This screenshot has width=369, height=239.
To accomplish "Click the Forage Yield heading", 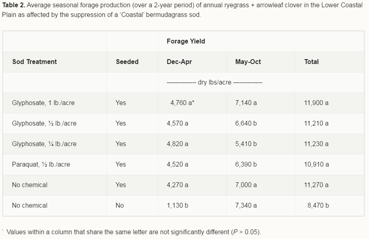I will pos(186,41).
